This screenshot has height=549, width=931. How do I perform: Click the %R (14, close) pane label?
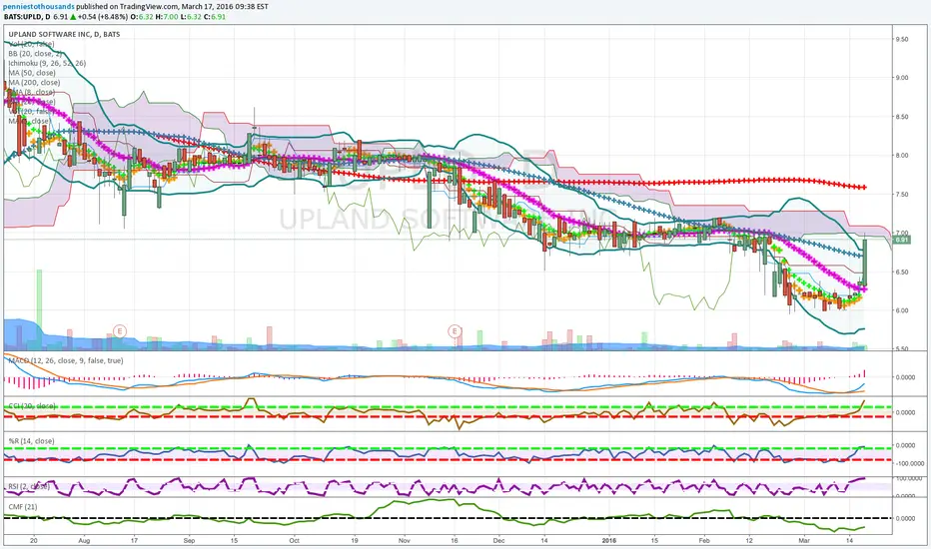tap(31, 441)
